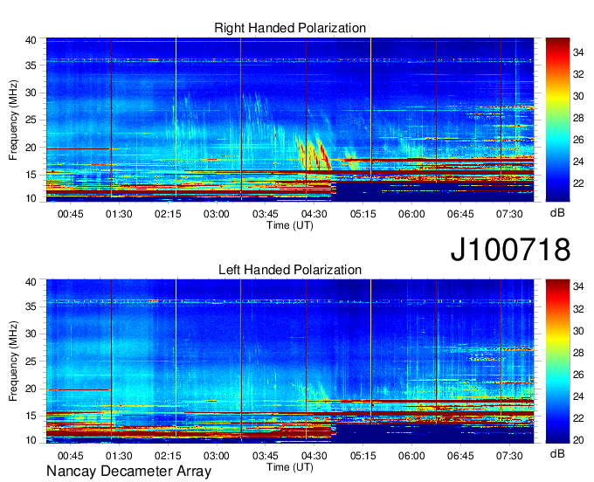Click the 10 MHz tick on Right Handed plot
This screenshot has height=482, width=594.
pyautogui.click(x=31, y=198)
